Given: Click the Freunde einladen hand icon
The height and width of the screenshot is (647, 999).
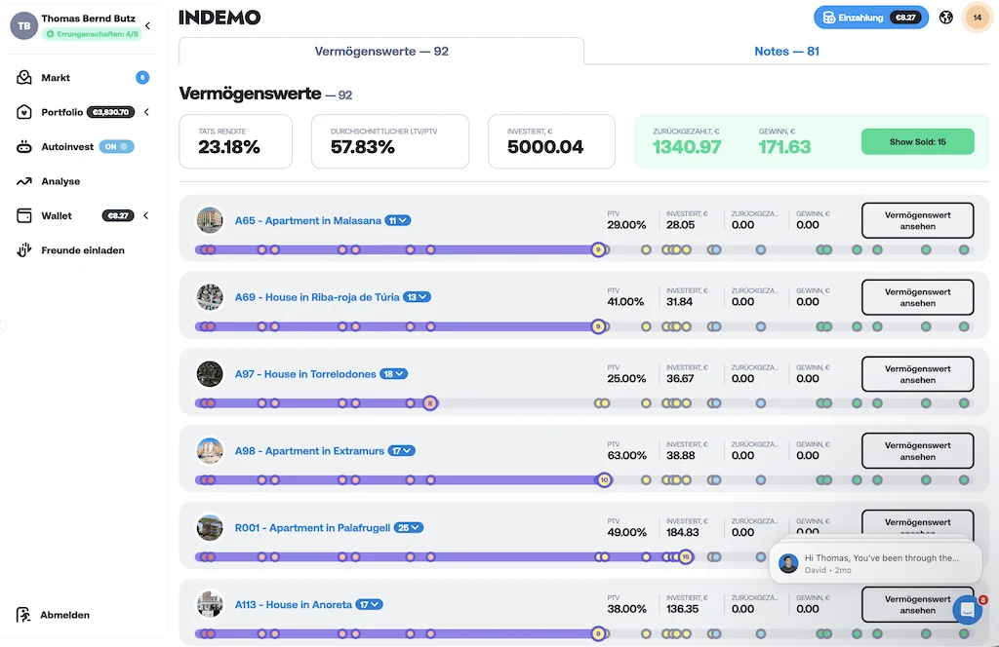Looking at the screenshot, I should (x=24, y=250).
